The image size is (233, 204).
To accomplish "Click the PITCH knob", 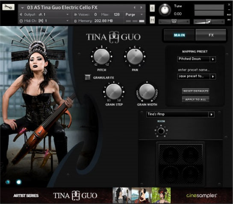I will click(x=102, y=56).
